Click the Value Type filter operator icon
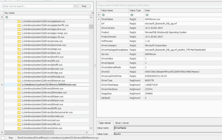 pyautogui.click(x=132, y=15)
